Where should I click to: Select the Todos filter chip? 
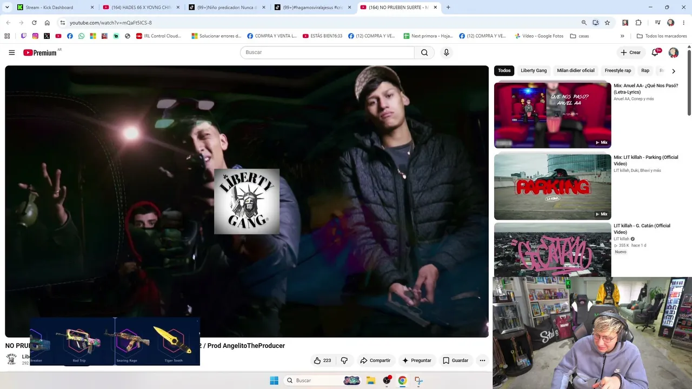click(x=504, y=71)
